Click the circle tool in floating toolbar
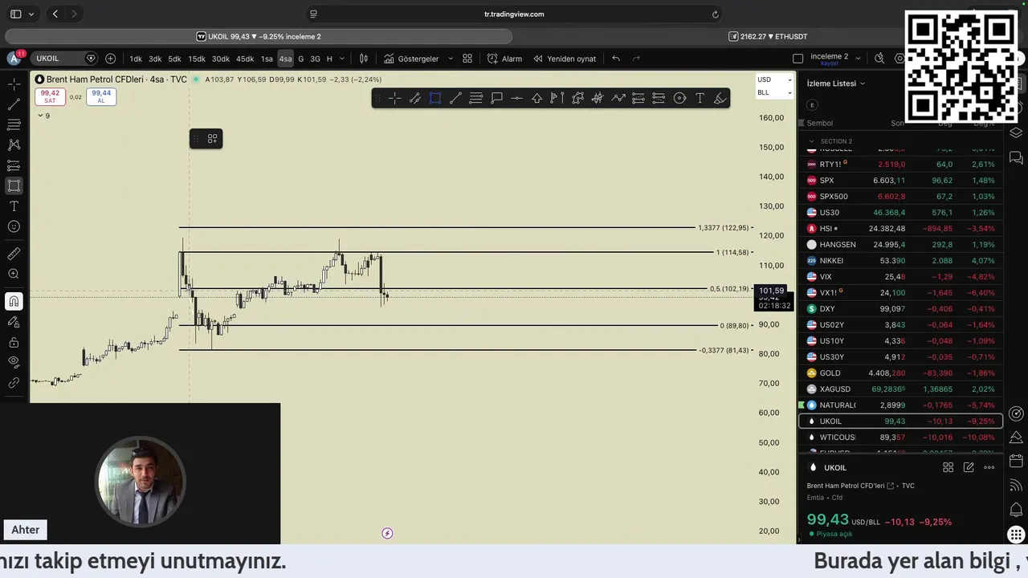The height and width of the screenshot is (578, 1028). [679, 98]
